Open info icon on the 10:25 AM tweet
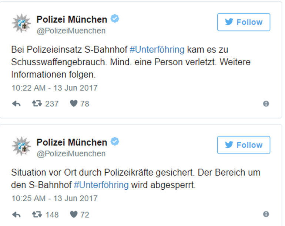This screenshot has width=285, height=226. (x=266, y=215)
